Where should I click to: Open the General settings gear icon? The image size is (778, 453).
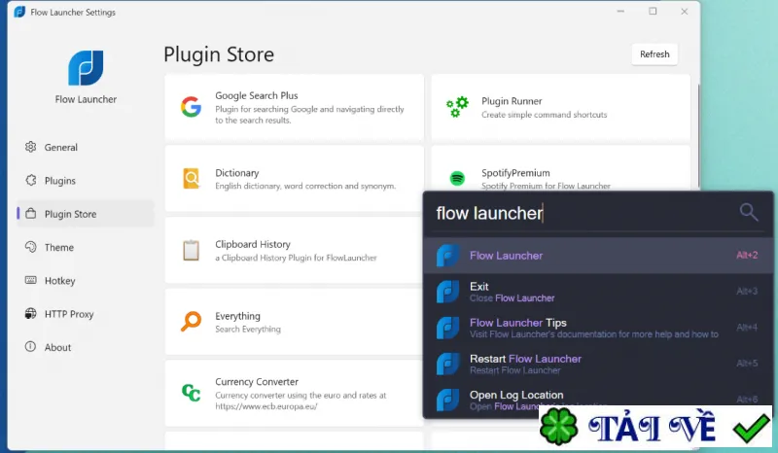(x=31, y=147)
